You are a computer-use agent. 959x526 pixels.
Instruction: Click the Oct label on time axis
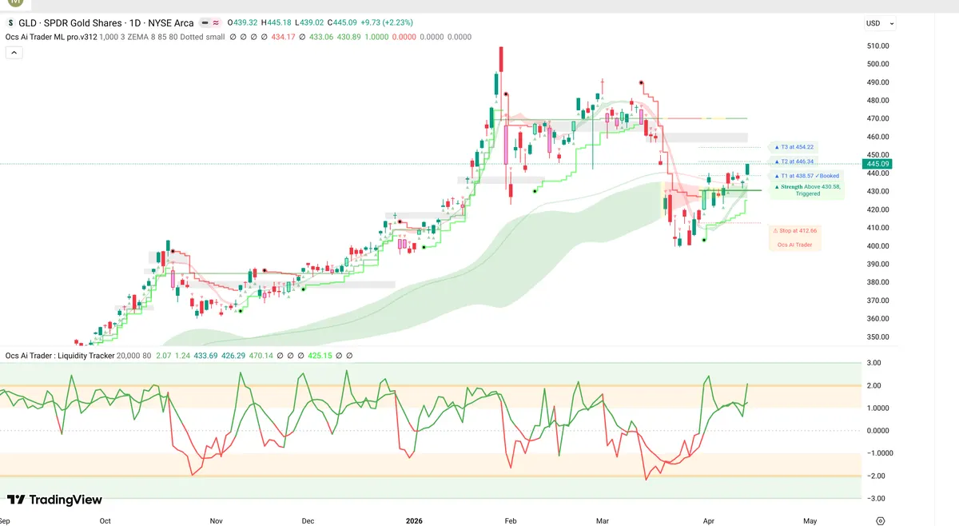click(x=105, y=520)
